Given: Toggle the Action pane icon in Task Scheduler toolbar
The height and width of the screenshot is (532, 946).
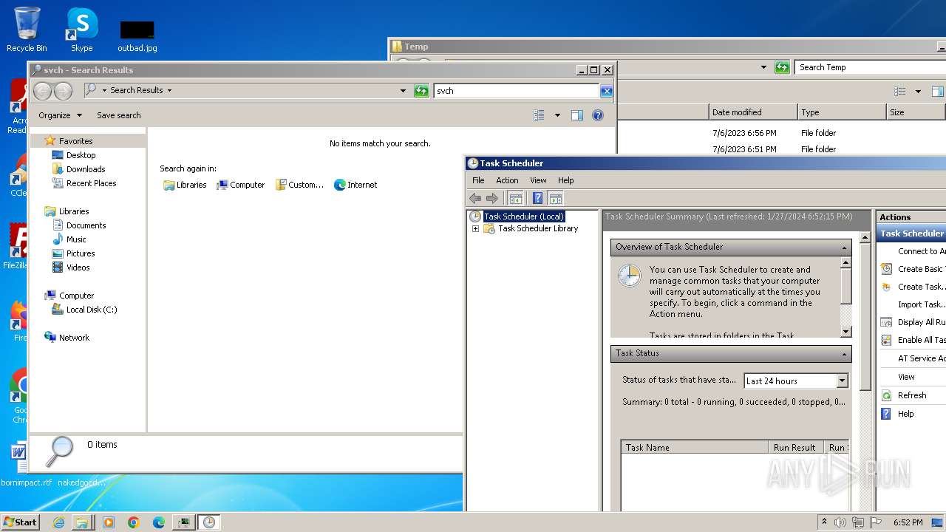Looking at the screenshot, I should pyautogui.click(x=556, y=198).
